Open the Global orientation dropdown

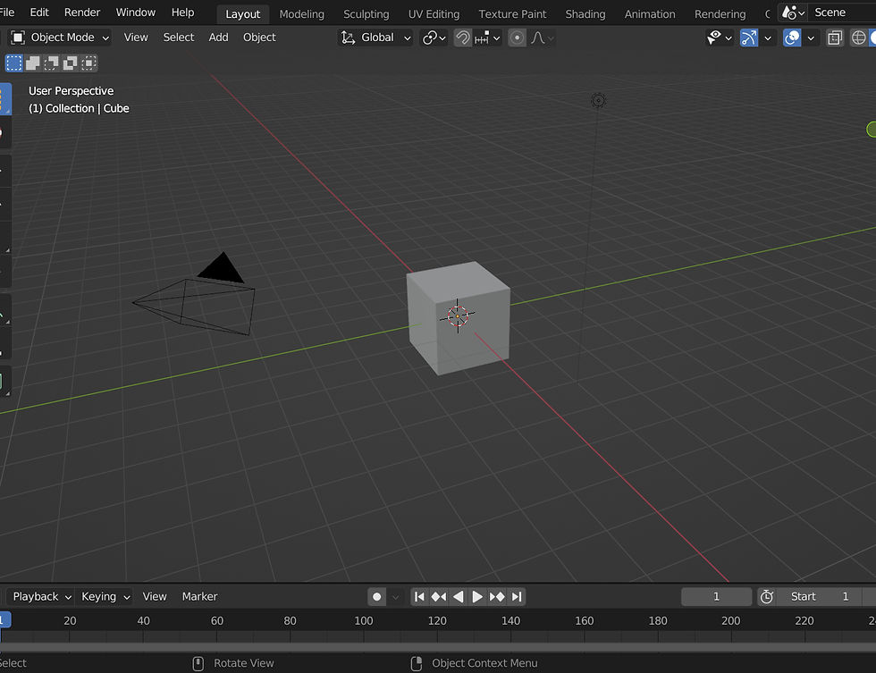click(x=375, y=38)
